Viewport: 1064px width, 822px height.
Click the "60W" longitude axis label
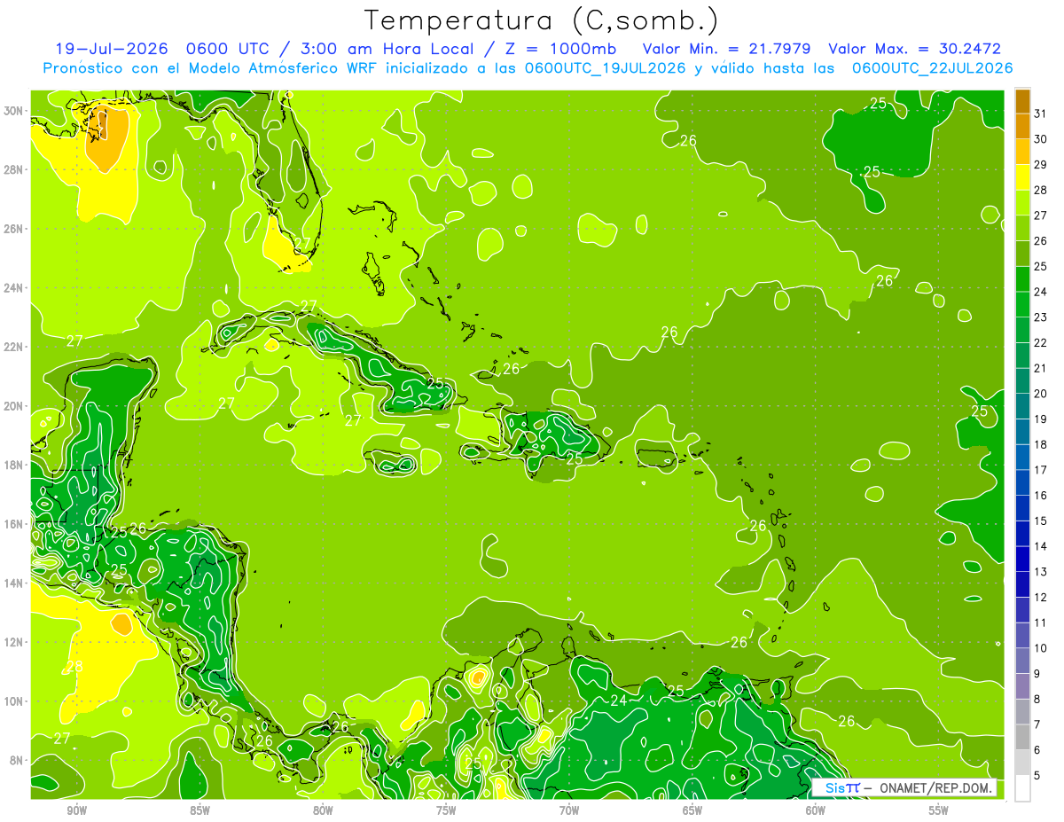coord(816,810)
